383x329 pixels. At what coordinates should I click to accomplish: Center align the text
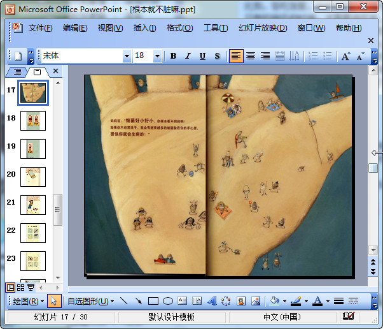[x=251, y=56]
